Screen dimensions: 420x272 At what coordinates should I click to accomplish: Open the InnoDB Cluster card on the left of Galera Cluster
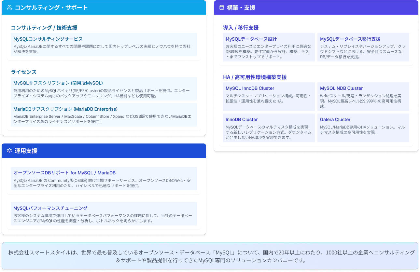click(x=269, y=128)
